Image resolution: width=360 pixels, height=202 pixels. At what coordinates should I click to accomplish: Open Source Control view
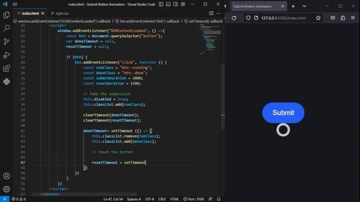coord(6,42)
